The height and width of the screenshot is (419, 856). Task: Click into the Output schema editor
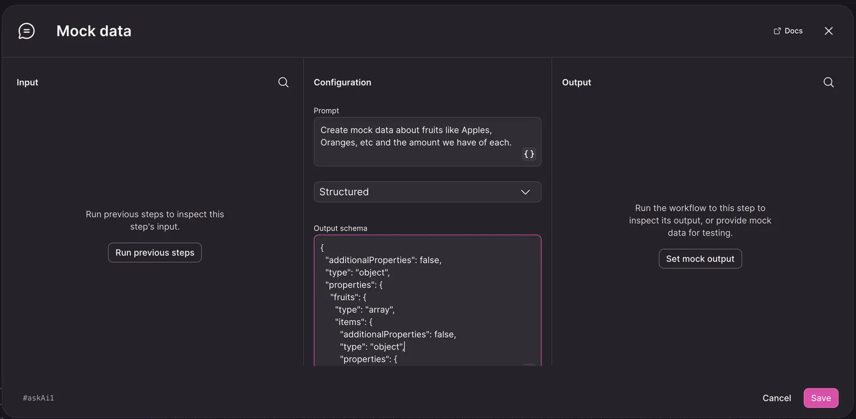click(427, 301)
